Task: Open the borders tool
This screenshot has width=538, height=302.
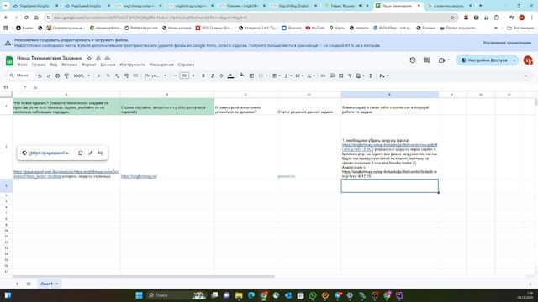Action: pyautogui.click(x=251, y=75)
